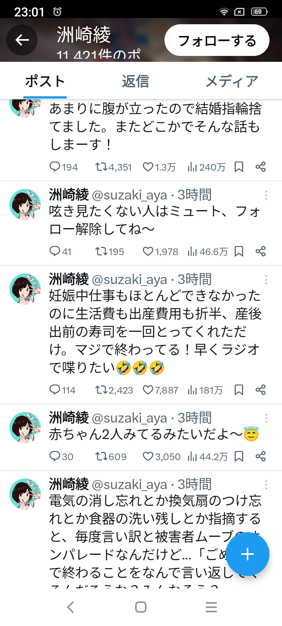Select the ポスト tab
The width and height of the screenshot is (282, 626).
pos(45,81)
